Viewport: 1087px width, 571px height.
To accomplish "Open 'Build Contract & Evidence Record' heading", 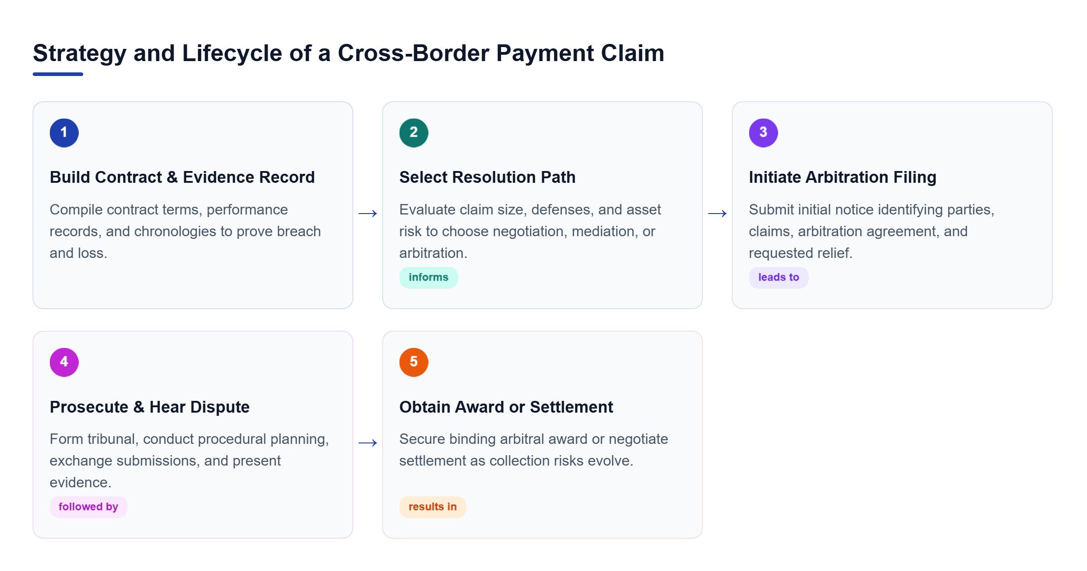I will [x=182, y=177].
